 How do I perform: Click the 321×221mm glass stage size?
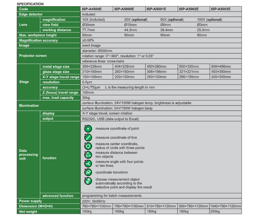(x=189, y=72)
